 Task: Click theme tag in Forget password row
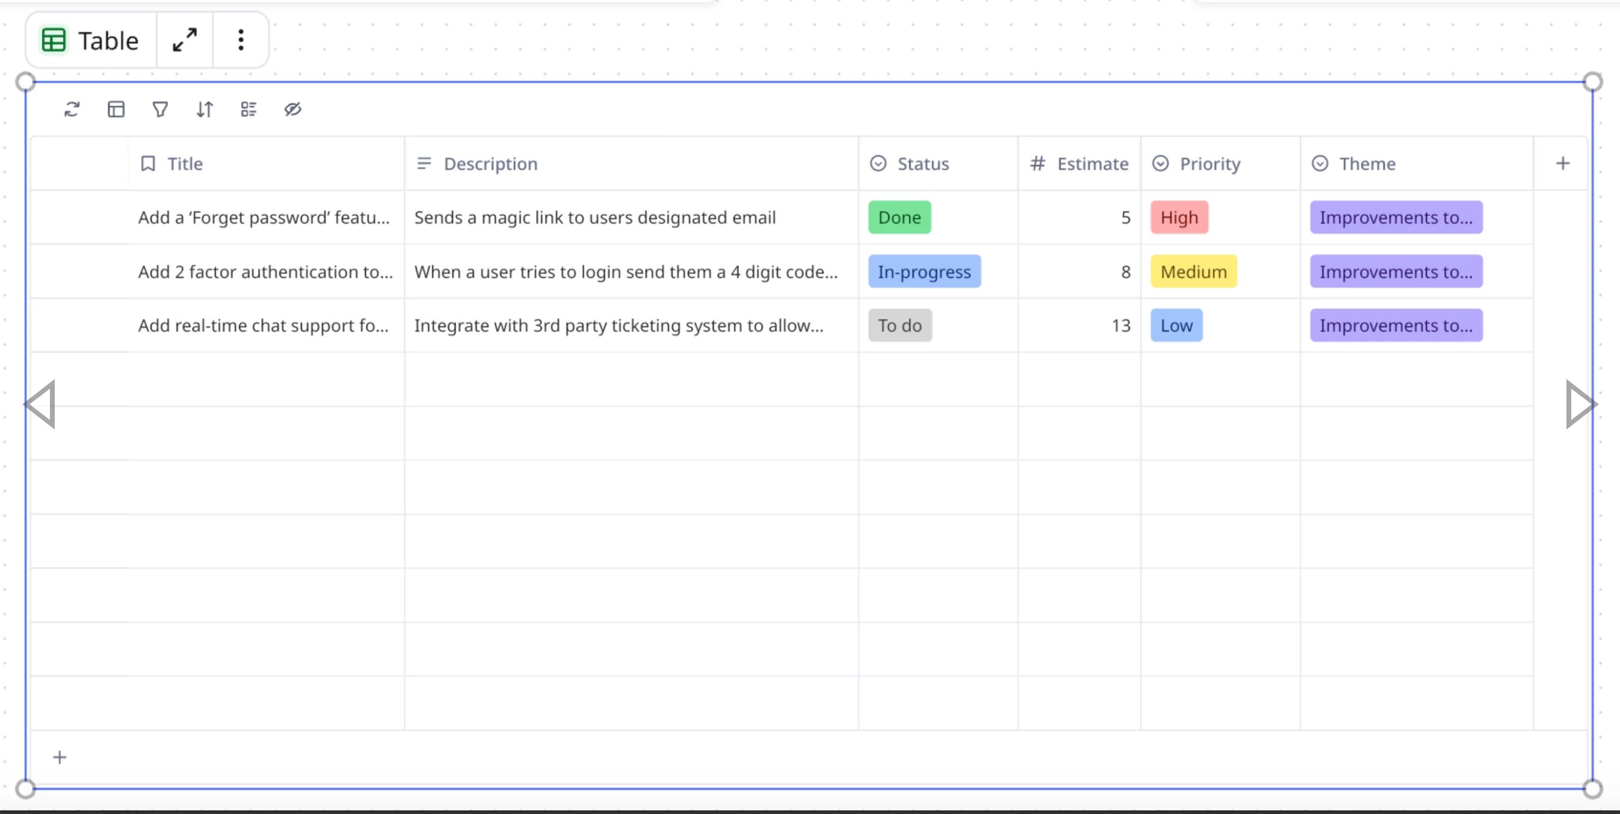tap(1396, 217)
